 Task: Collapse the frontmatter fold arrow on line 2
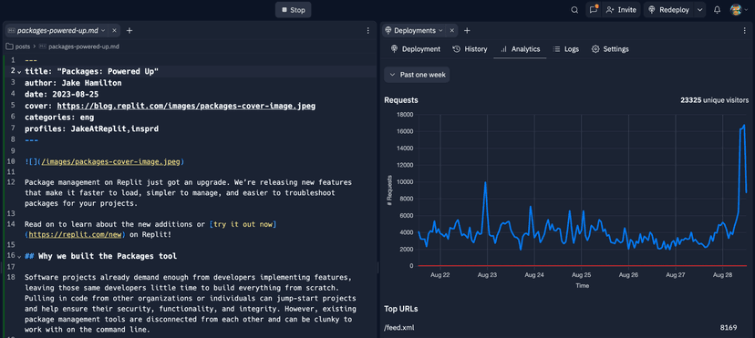19,72
